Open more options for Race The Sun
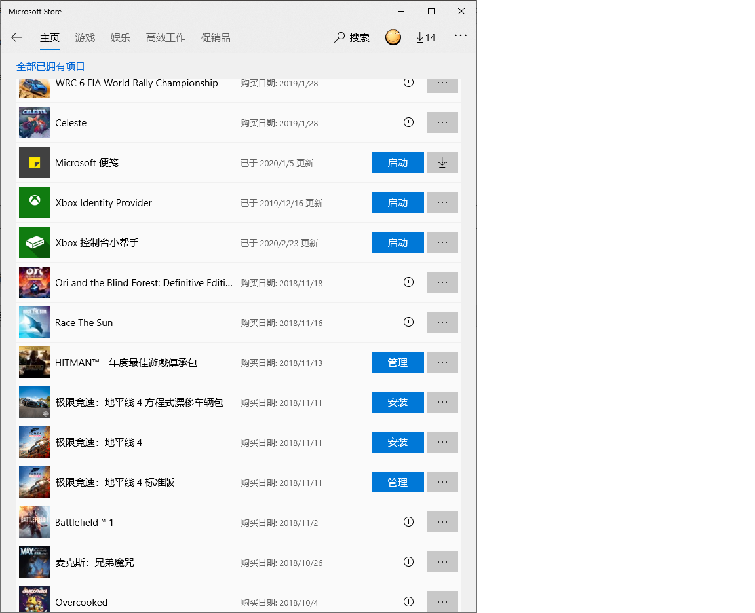Screen dimensions: 755x613 click(x=442, y=322)
